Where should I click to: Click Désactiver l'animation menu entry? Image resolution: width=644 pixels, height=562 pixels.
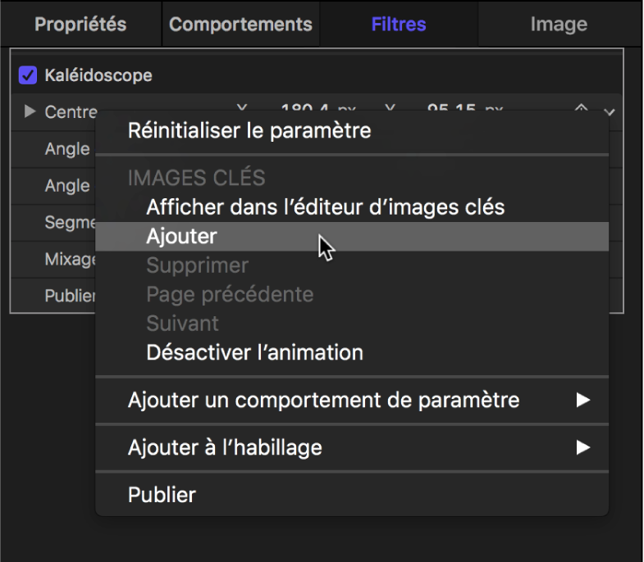click(254, 353)
